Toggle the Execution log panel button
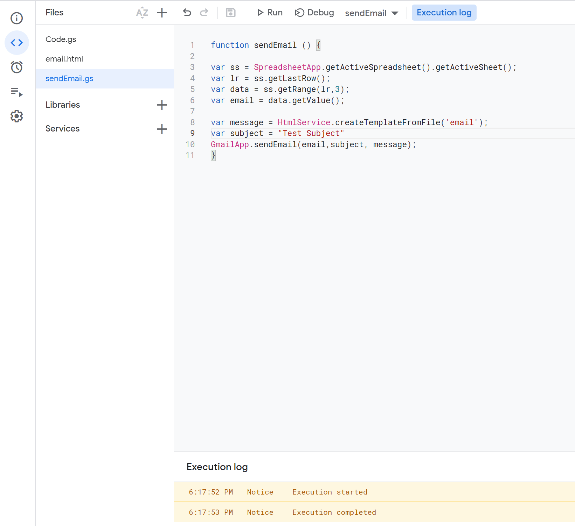The height and width of the screenshot is (526, 575). pos(444,13)
